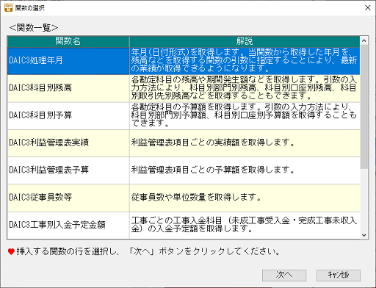Screen dimensions: 376x288
Task: Select the DAIC3利益管理表実績 function
Action: 68,143
